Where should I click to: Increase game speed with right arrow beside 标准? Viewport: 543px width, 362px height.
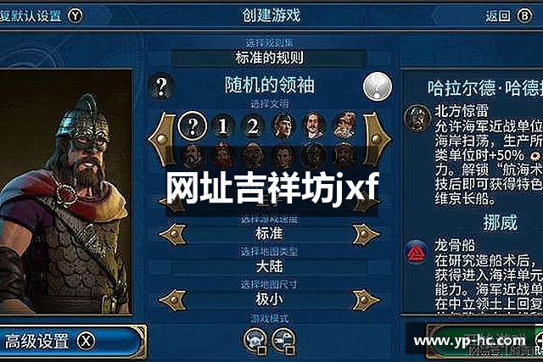click(366, 234)
